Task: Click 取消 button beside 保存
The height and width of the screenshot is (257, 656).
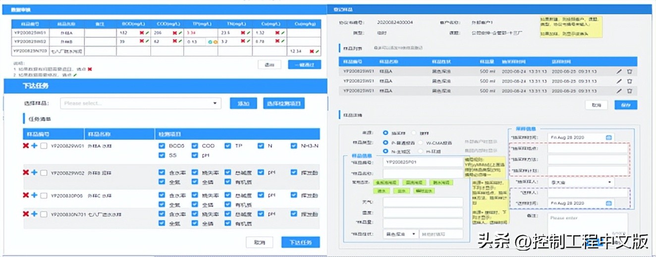Action: (x=597, y=105)
